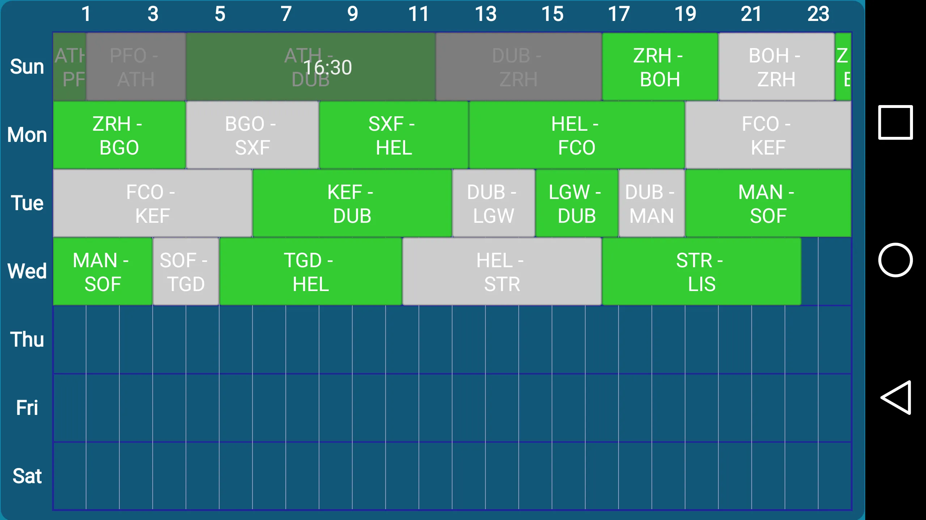Open the ZRH - BOH Sunday segment
Viewport: 926px width, 520px height.
pyautogui.click(x=659, y=67)
